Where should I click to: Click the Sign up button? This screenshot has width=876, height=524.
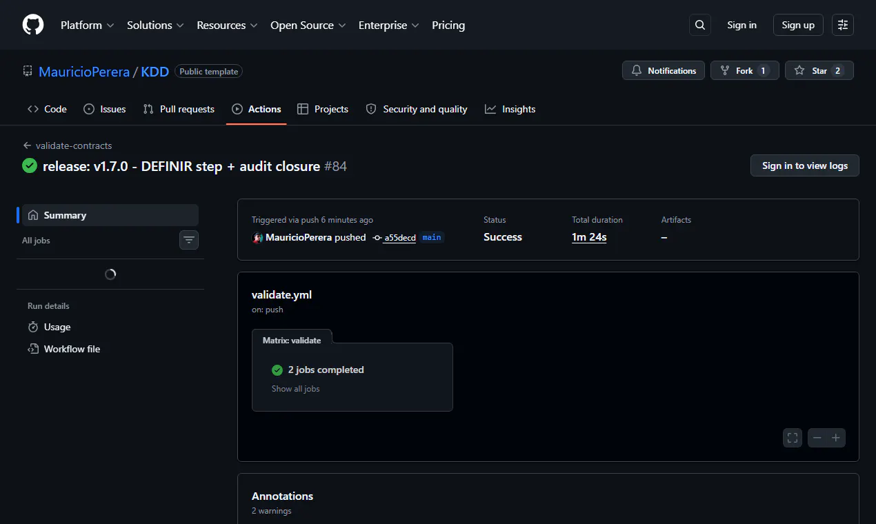(x=798, y=25)
